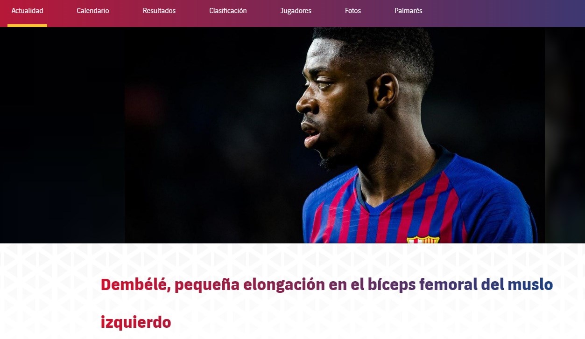Viewport: 585px width, 339px height.
Task: Open the Palmarés menu item
Action: point(408,11)
